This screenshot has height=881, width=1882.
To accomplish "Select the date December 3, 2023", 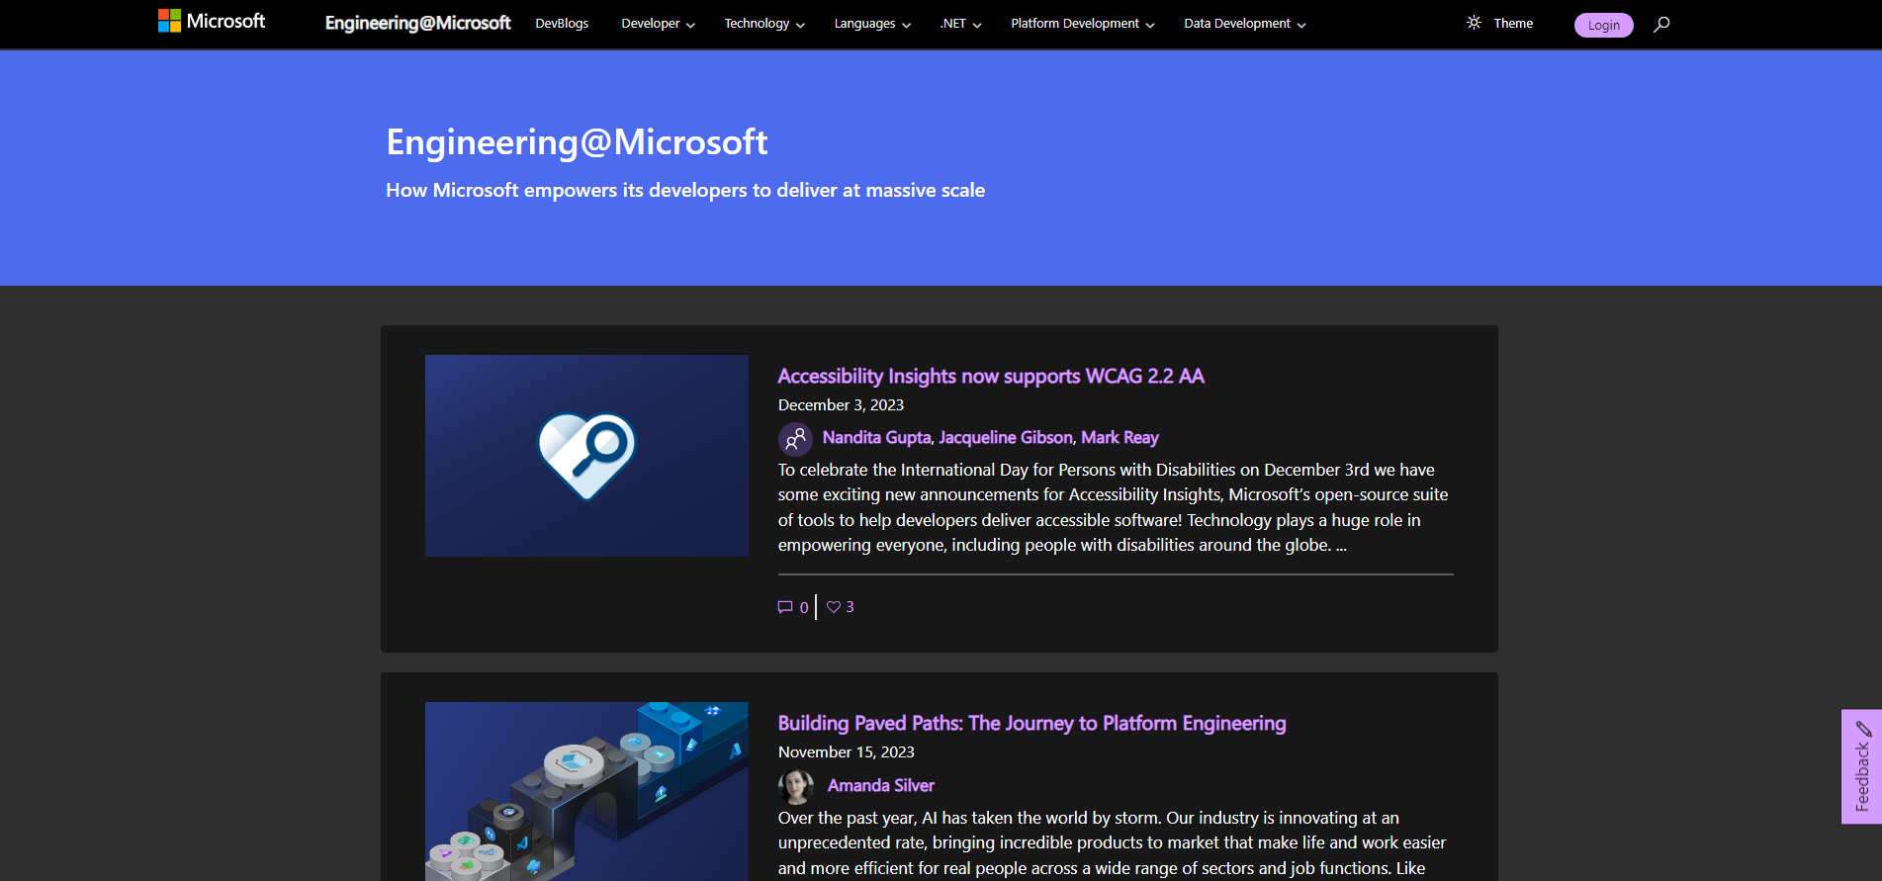I will [841, 404].
